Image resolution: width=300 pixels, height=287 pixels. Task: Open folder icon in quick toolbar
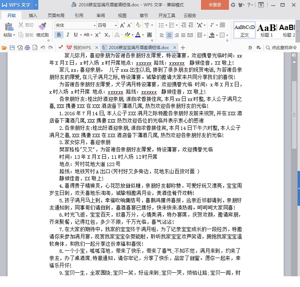(x=4, y=48)
